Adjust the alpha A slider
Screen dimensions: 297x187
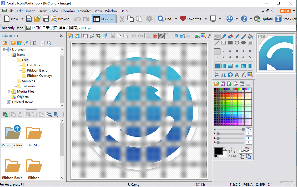pos(243,129)
